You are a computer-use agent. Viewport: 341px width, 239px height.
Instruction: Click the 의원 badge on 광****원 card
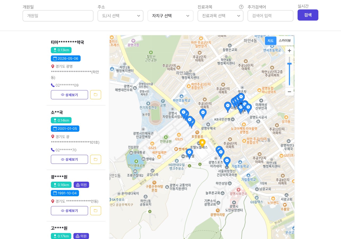coord(81,185)
